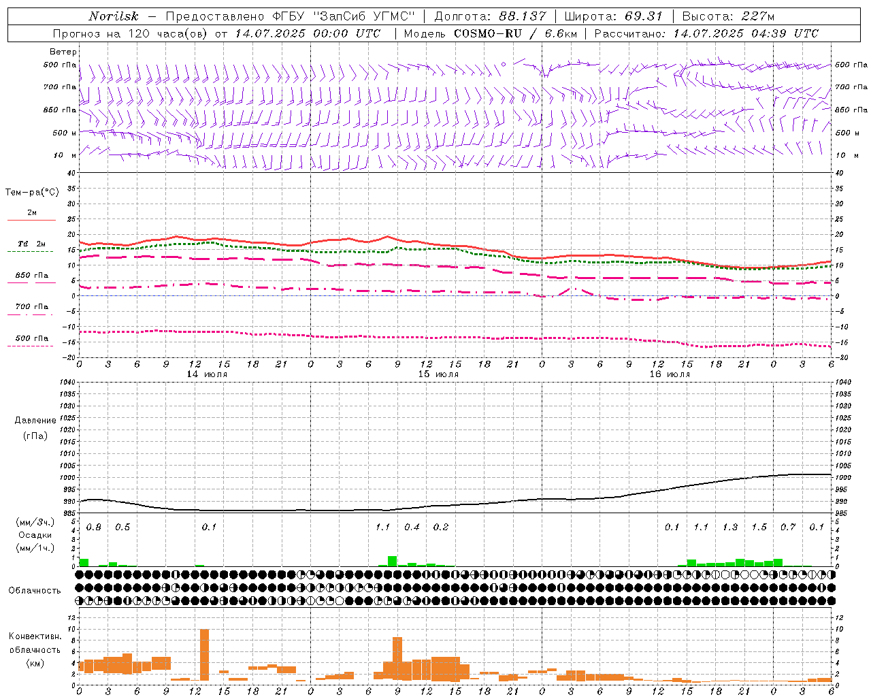Screen dimensions: 871x697
Task: Click the longitude value "Долгота: 88.137"
Action: pyautogui.click(x=490, y=16)
